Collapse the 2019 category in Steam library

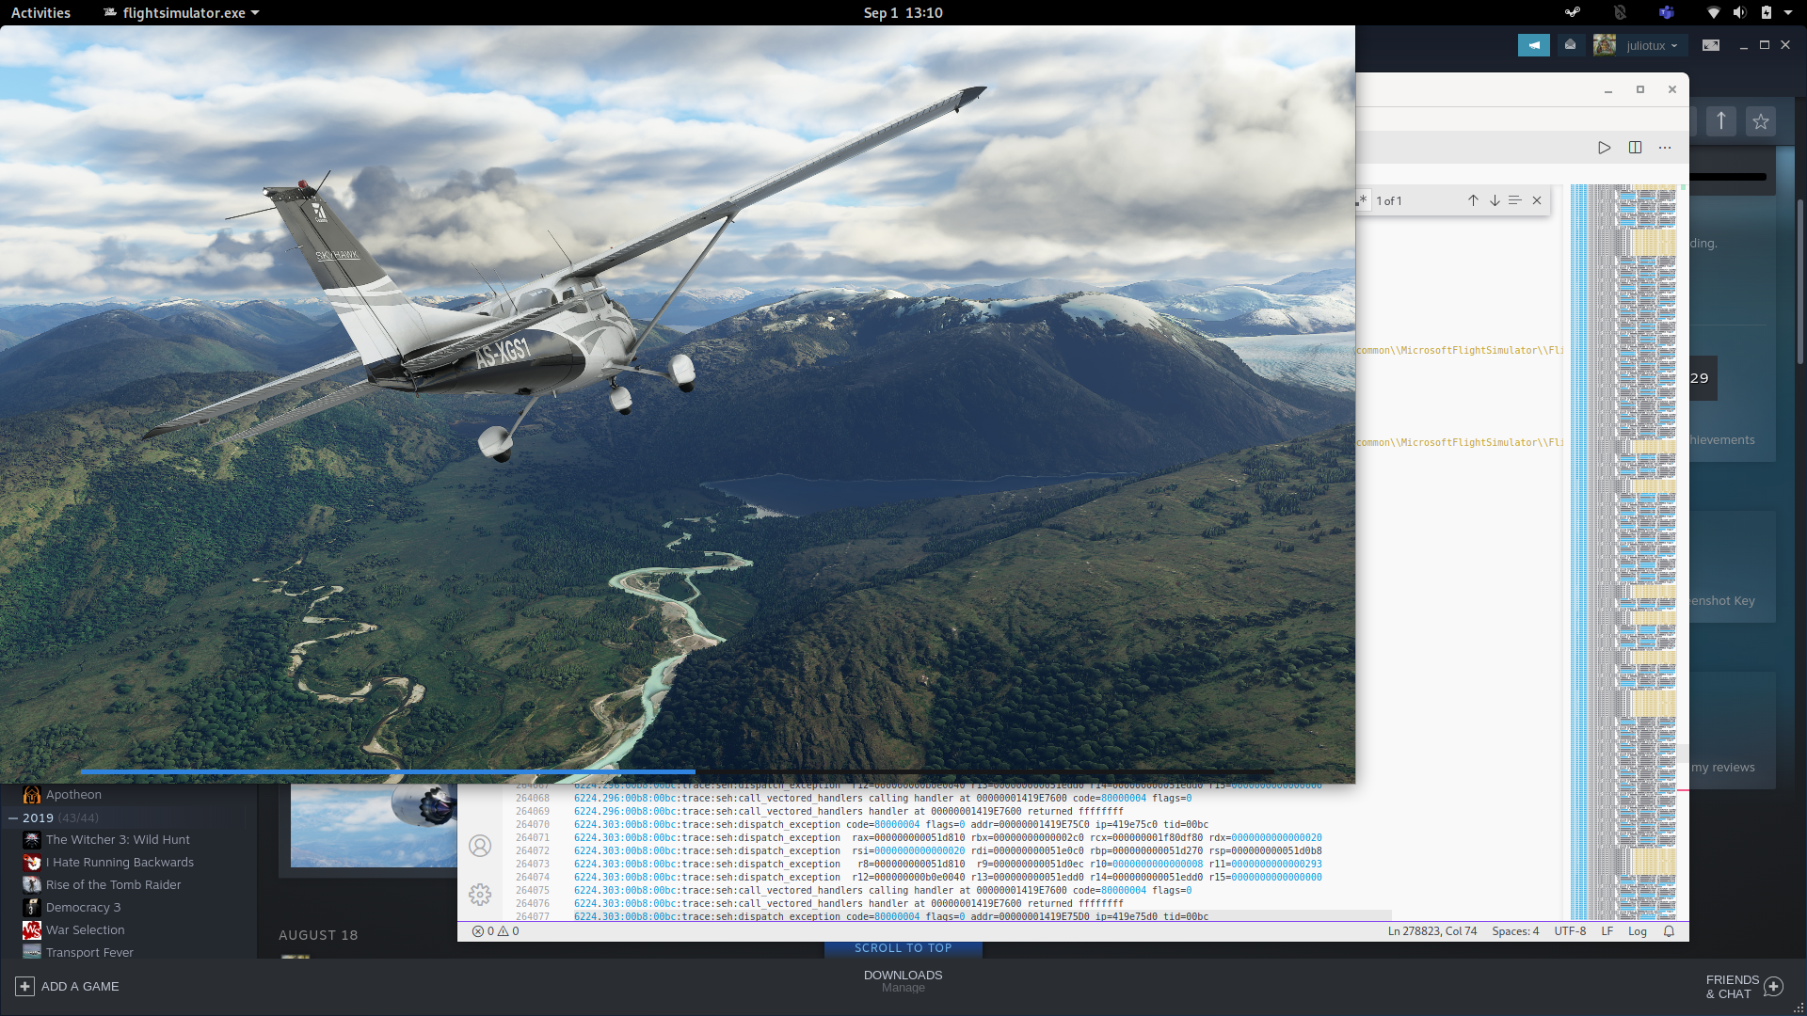point(13,818)
